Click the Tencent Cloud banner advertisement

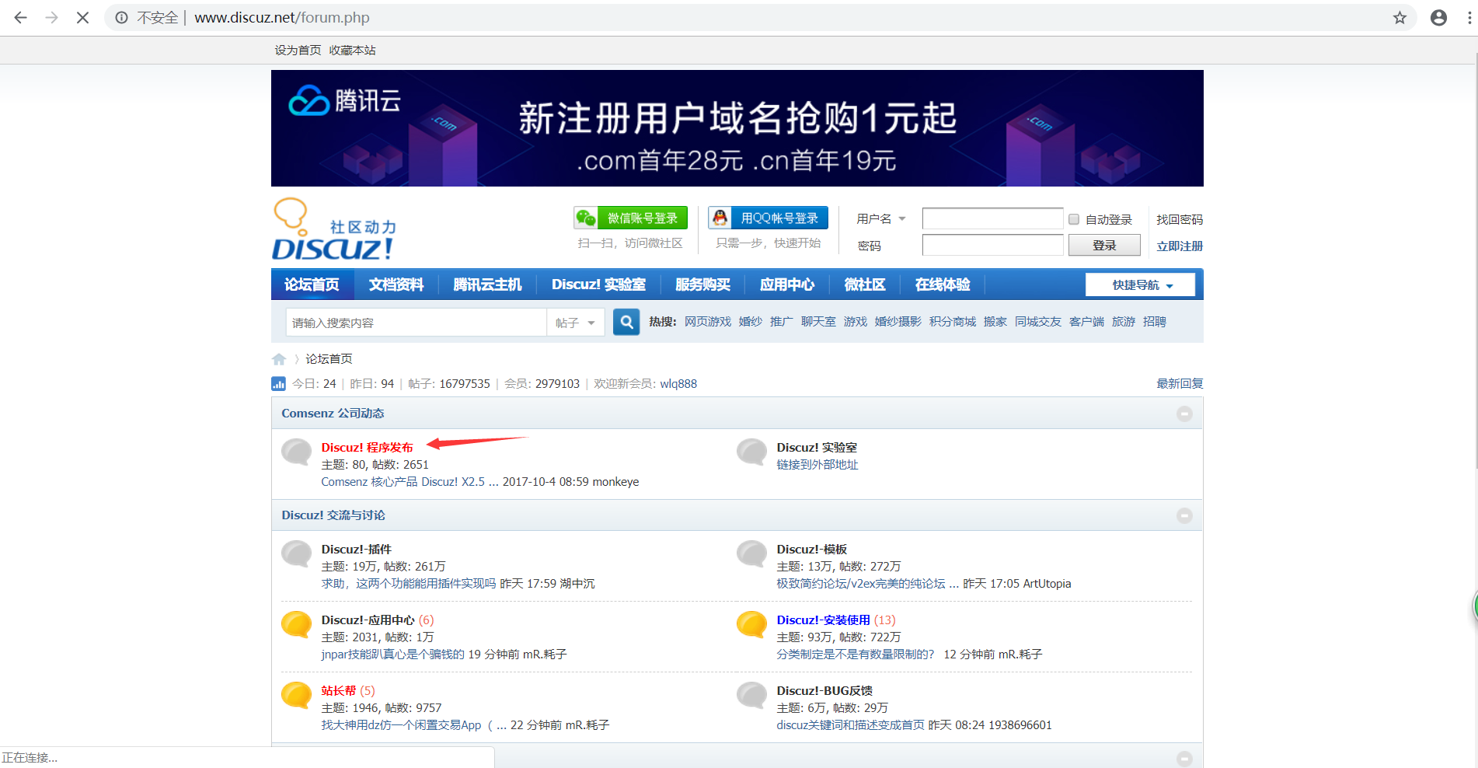tap(737, 128)
